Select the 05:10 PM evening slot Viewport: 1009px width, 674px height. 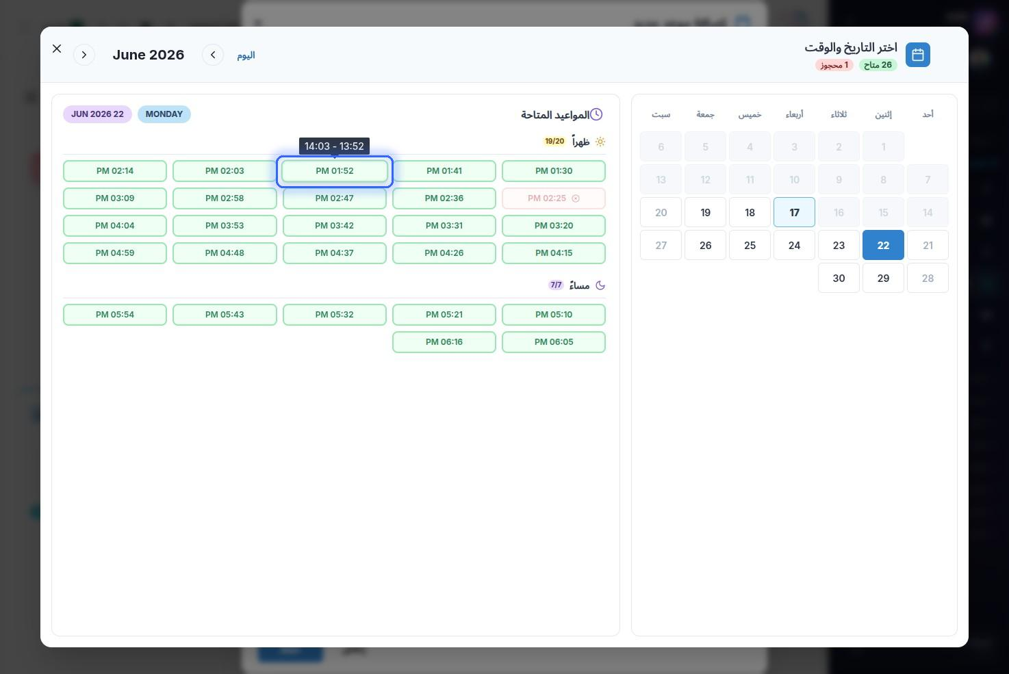pyautogui.click(x=554, y=315)
